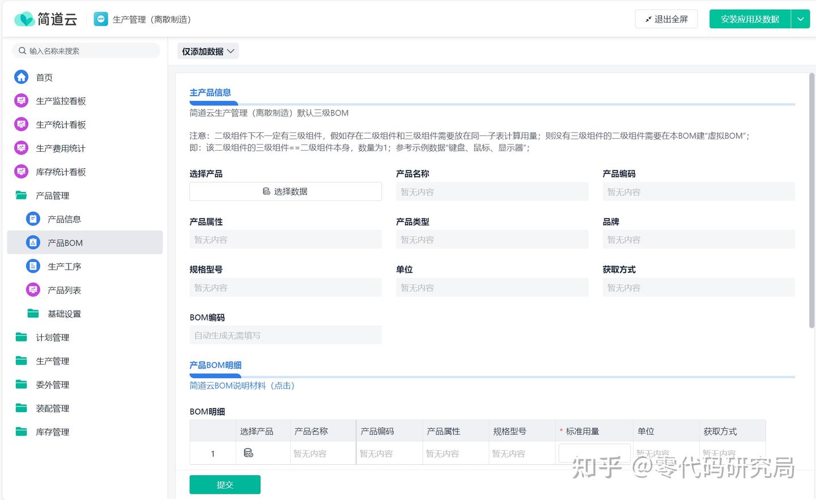Image resolution: width=816 pixels, height=500 pixels.
Task: Open the 仅添加数据 dropdown
Action: pos(207,52)
